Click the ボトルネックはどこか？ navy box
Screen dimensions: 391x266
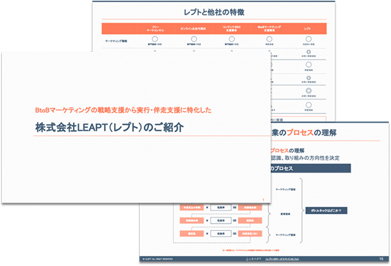[326, 210]
